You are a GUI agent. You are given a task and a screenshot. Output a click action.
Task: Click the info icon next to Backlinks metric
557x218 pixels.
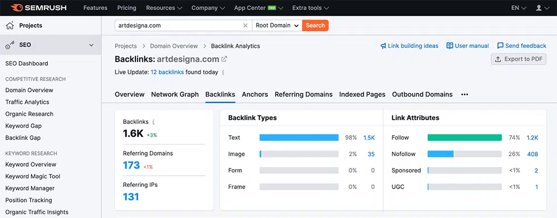pos(154,122)
